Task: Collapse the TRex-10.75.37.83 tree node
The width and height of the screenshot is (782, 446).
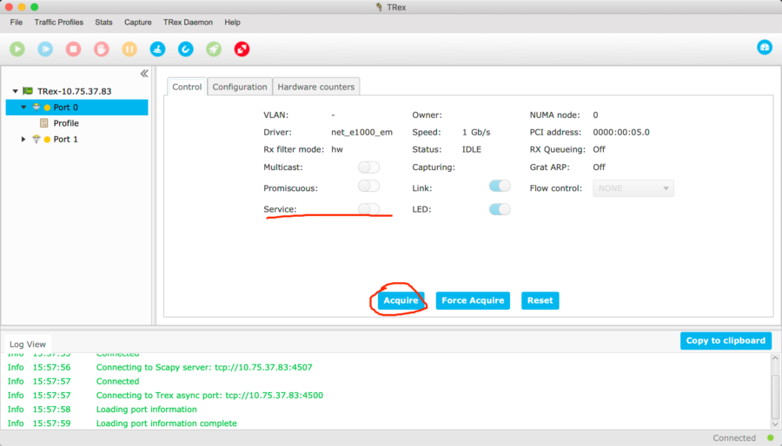Action: click(15, 91)
